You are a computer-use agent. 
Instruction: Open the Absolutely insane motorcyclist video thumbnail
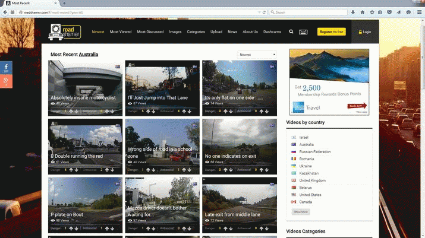[x=86, y=88]
